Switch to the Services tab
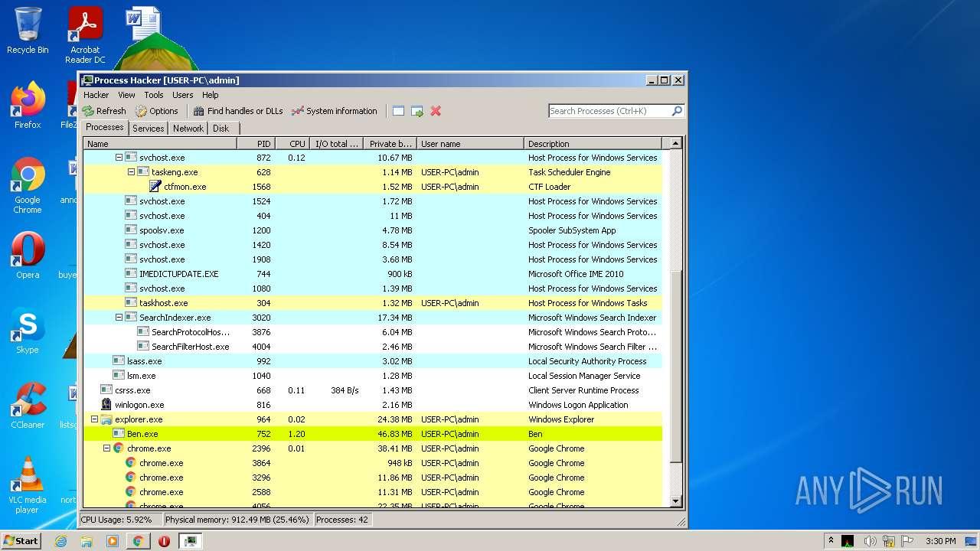Viewport: 980px width, 551px height. tap(149, 129)
